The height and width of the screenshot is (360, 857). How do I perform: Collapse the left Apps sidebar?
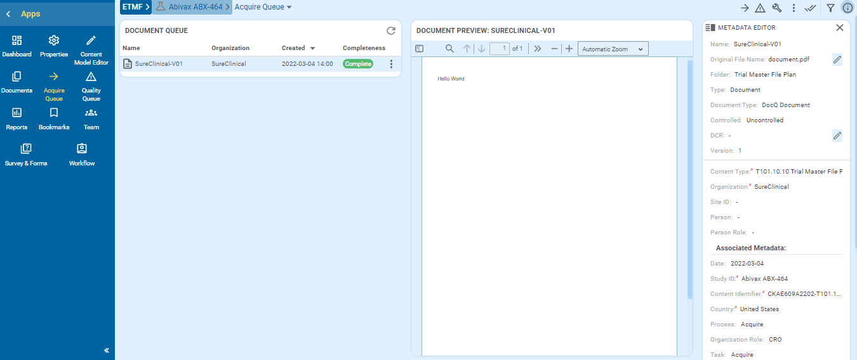(107, 350)
